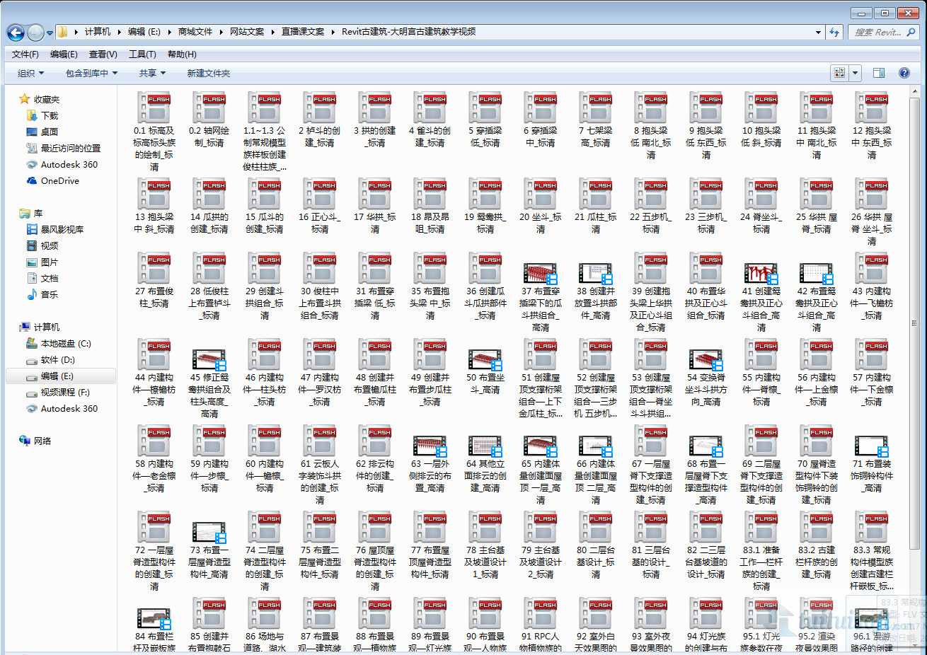Click the 新建文件夹 button
The image size is (927, 655).
(x=209, y=74)
